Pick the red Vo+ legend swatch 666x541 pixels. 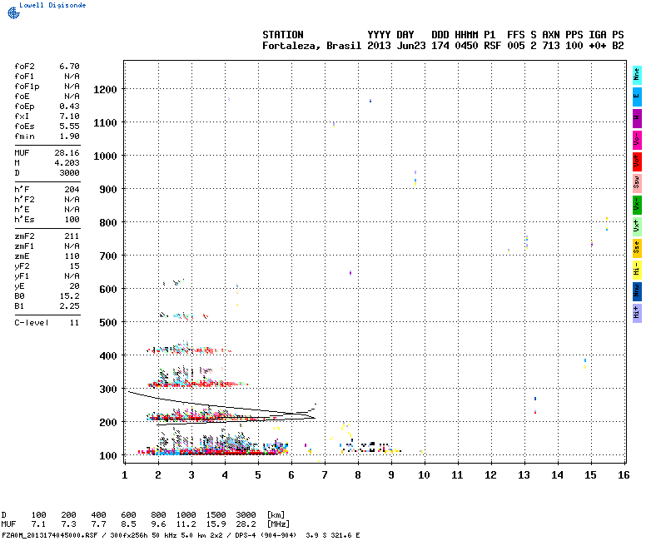(637, 161)
